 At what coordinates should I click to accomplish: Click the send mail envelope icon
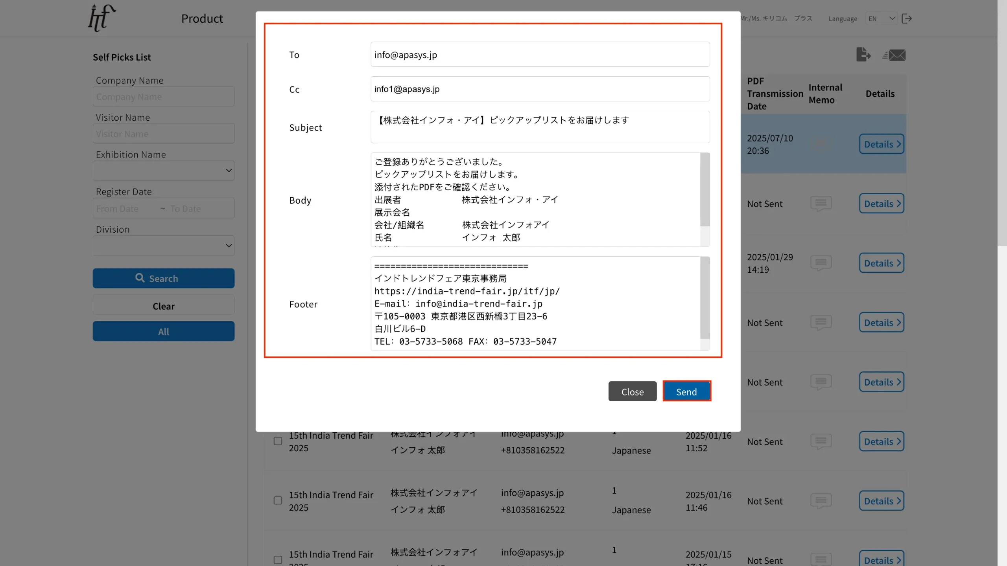click(x=894, y=55)
